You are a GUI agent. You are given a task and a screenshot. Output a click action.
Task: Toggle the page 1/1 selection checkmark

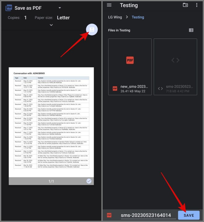(89, 181)
